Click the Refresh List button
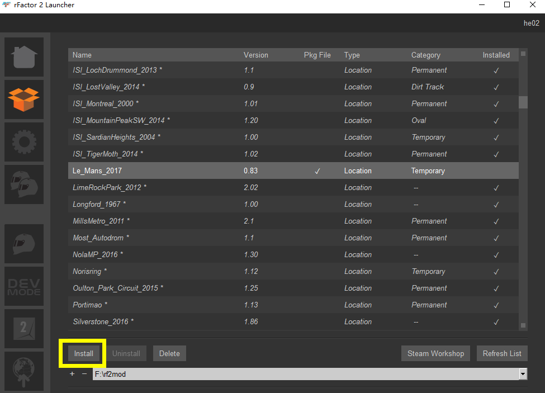Image resolution: width=545 pixels, height=393 pixels. point(502,353)
